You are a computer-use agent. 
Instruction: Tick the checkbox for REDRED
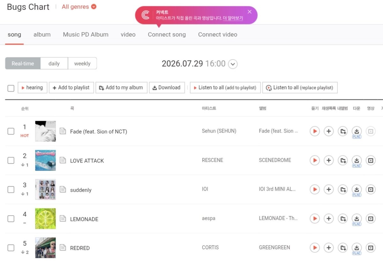pyautogui.click(x=11, y=248)
